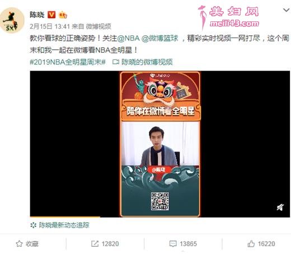
Task: Expand the post options chevron
Action: point(286,10)
